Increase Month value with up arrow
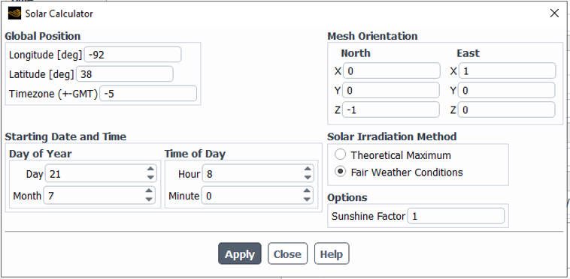The height and width of the screenshot is (279, 570). click(149, 191)
